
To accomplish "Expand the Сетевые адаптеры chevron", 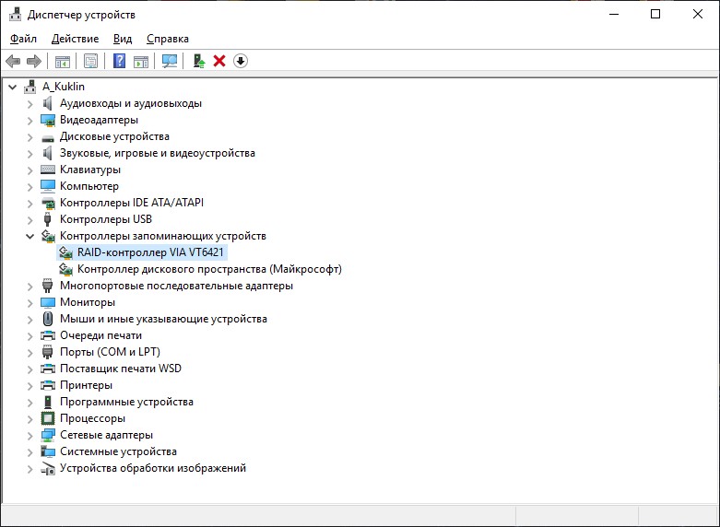I will 30,435.
